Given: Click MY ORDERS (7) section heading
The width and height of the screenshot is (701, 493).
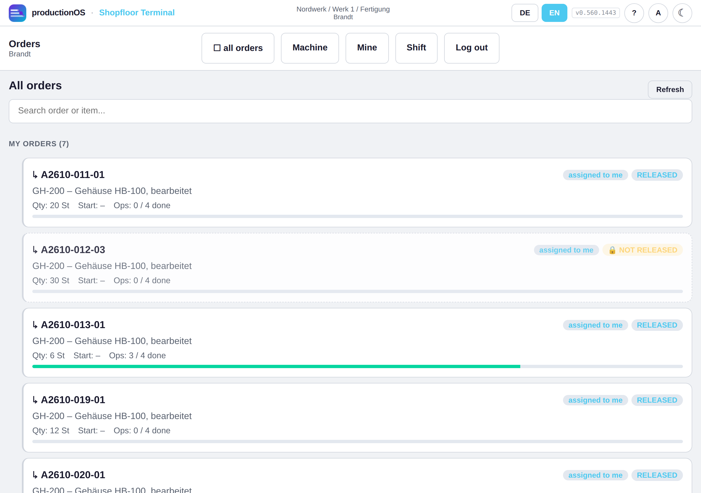Looking at the screenshot, I should (39, 144).
